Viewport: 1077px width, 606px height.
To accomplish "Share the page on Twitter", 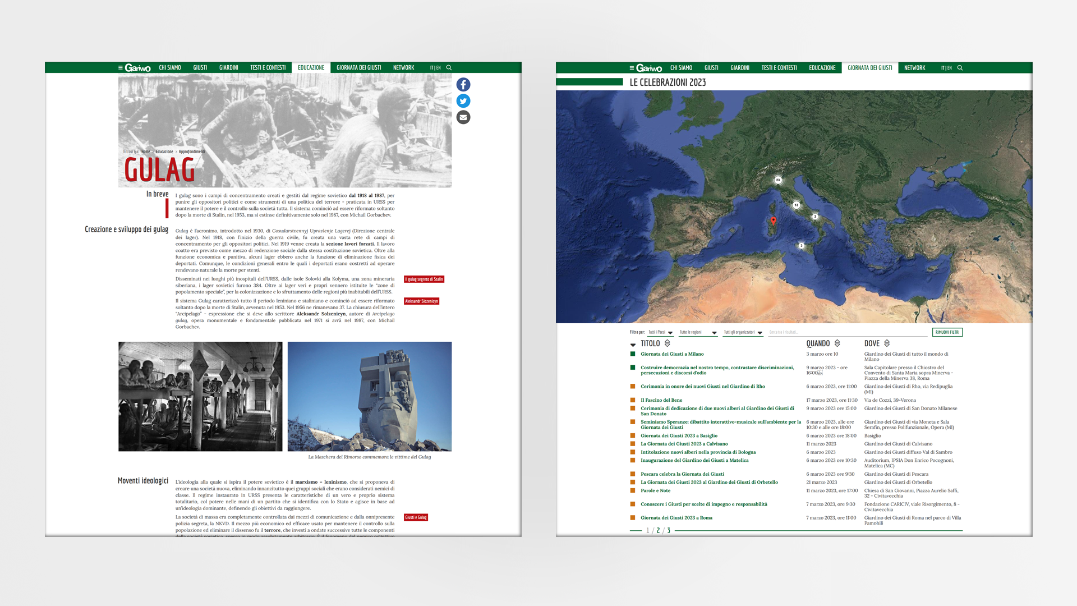I will pos(463,101).
